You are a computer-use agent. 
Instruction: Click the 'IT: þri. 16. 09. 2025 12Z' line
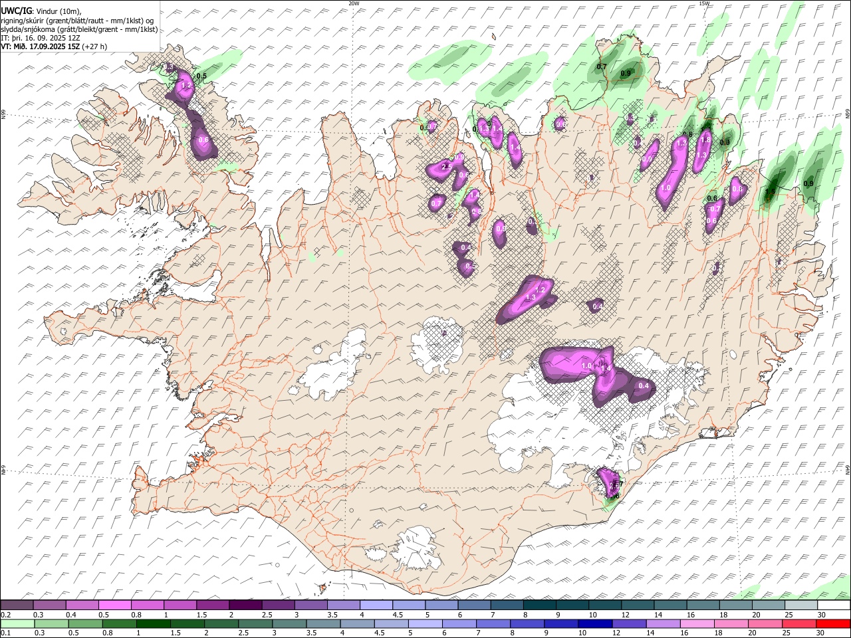click(41, 38)
